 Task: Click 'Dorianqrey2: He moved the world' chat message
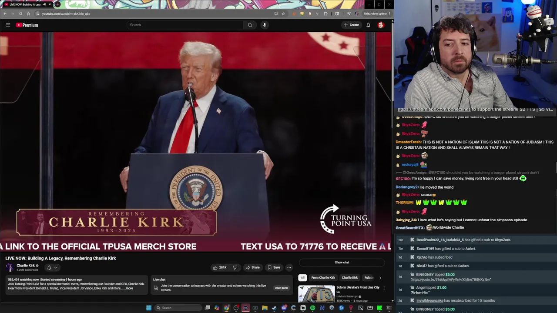coord(424,187)
